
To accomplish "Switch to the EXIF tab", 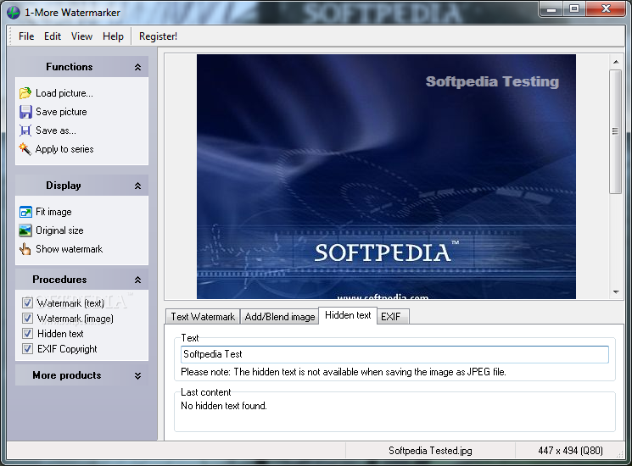I will tap(393, 317).
